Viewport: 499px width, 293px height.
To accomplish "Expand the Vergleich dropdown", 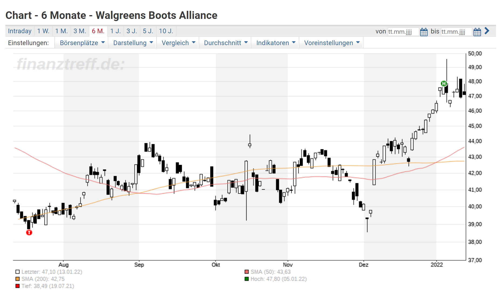I will pos(178,43).
